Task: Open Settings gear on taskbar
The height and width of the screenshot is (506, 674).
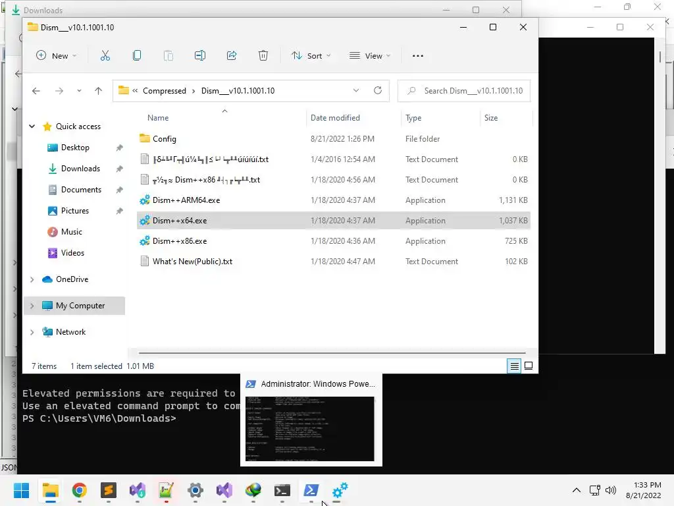Action: coord(195,490)
